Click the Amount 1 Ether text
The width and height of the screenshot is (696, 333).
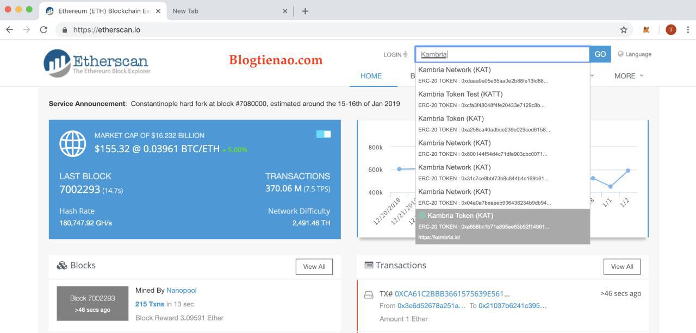(403, 319)
